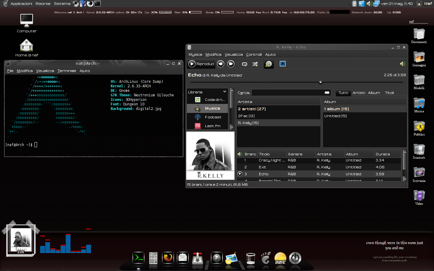Image resolution: width=434 pixels, height=271 pixels.
Task: Open Controlli menu in Rhythmbox
Action: [254, 55]
